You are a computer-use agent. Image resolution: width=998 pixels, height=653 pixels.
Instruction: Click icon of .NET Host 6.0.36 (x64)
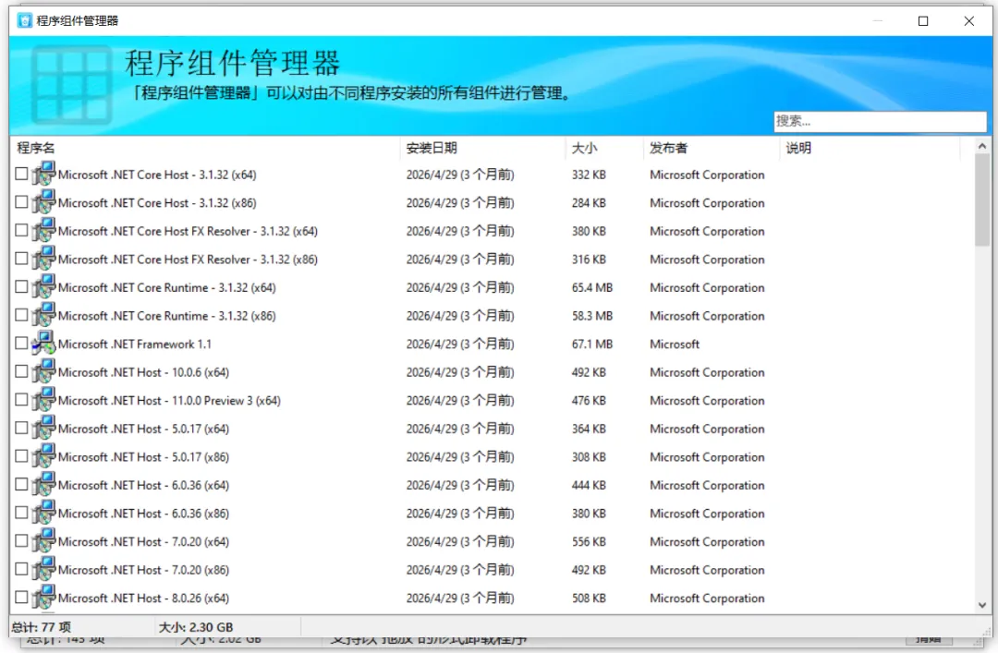coord(44,484)
